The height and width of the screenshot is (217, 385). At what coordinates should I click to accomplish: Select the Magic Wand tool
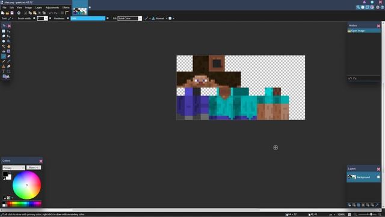click(4, 46)
